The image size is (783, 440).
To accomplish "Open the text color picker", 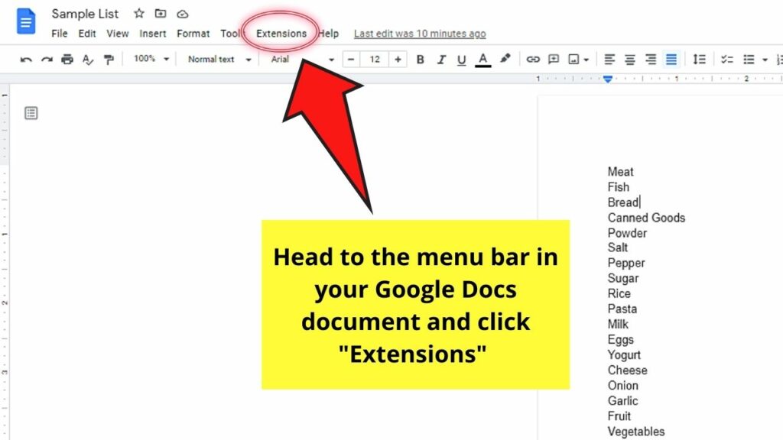I will point(483,59).
